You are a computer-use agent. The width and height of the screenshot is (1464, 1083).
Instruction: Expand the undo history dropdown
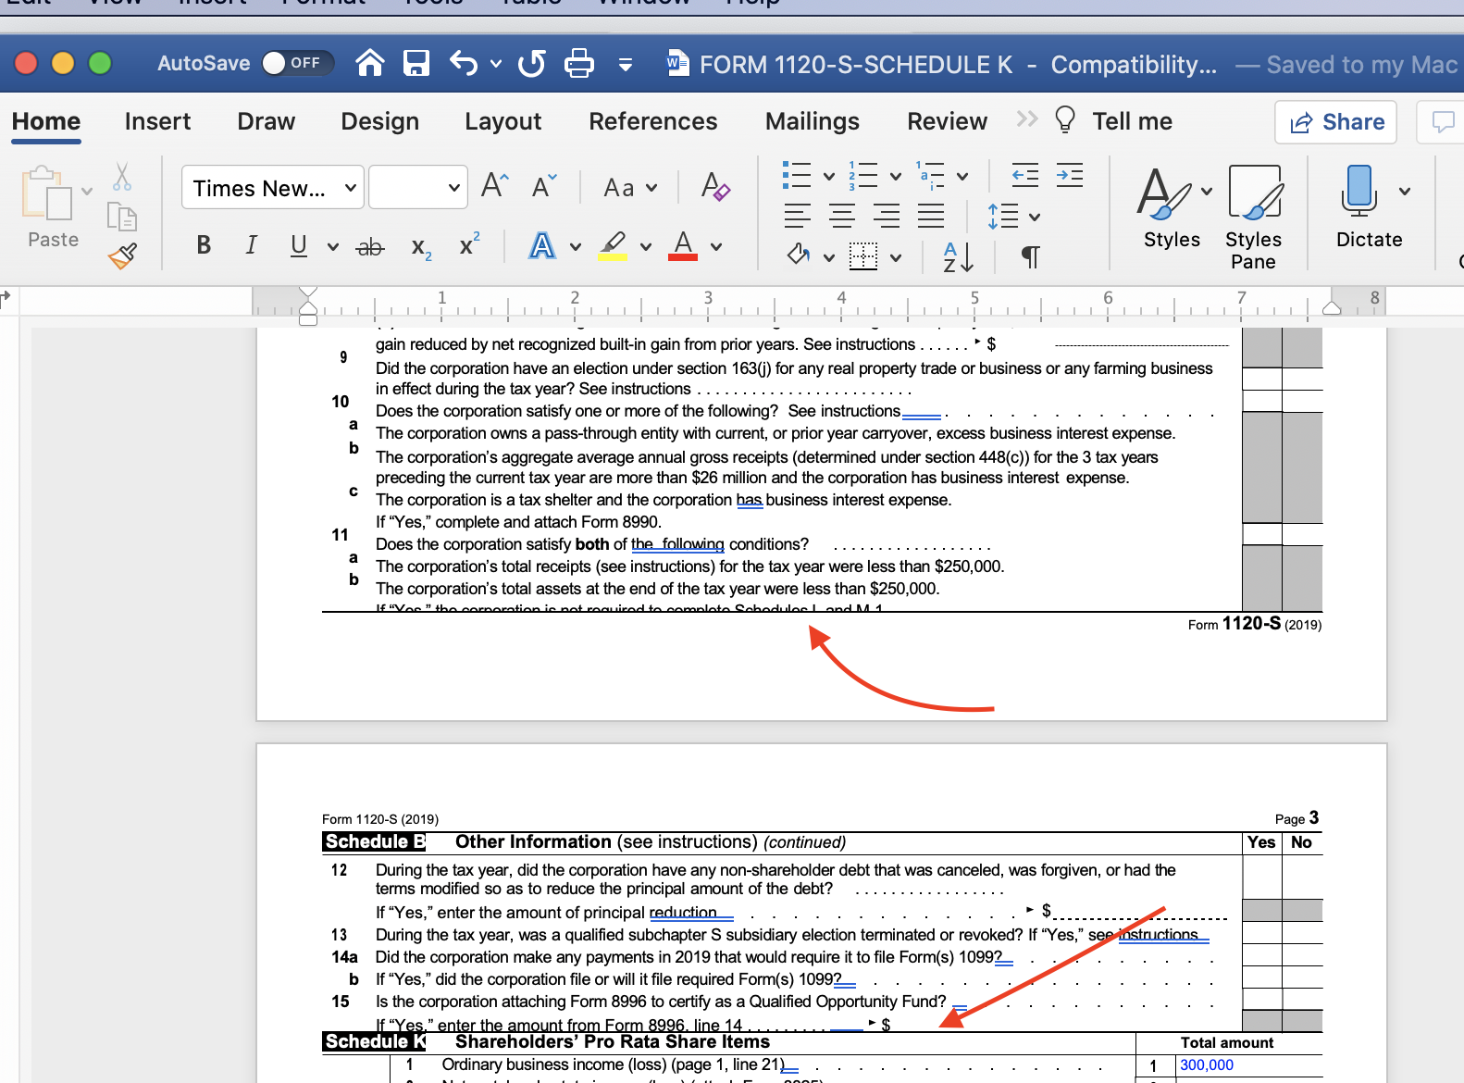coord(496,64)
